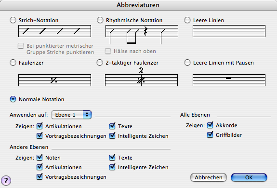277x188 pixels.
Task: Select the 2-taktiger Faulenzer radio button
Action: [100, 63]
